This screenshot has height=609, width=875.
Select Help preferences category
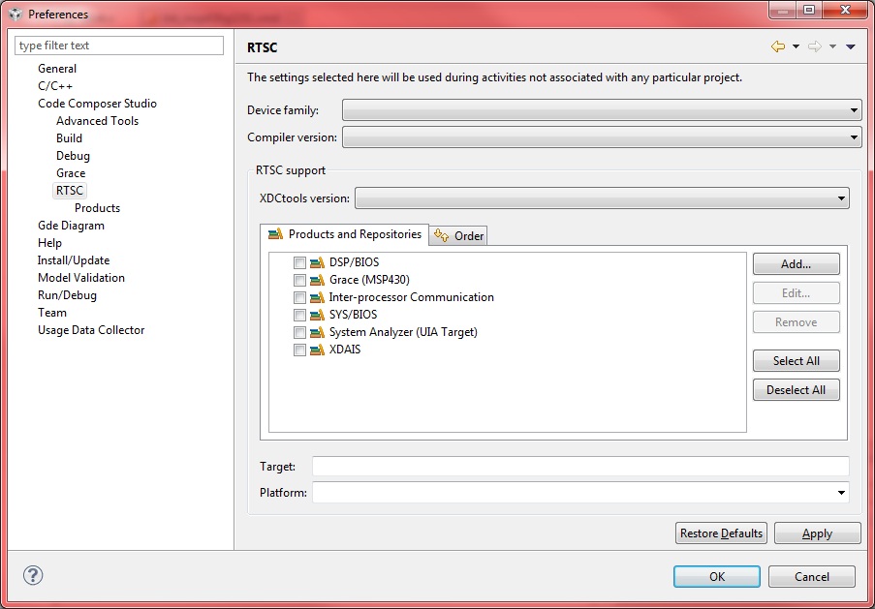49,243
